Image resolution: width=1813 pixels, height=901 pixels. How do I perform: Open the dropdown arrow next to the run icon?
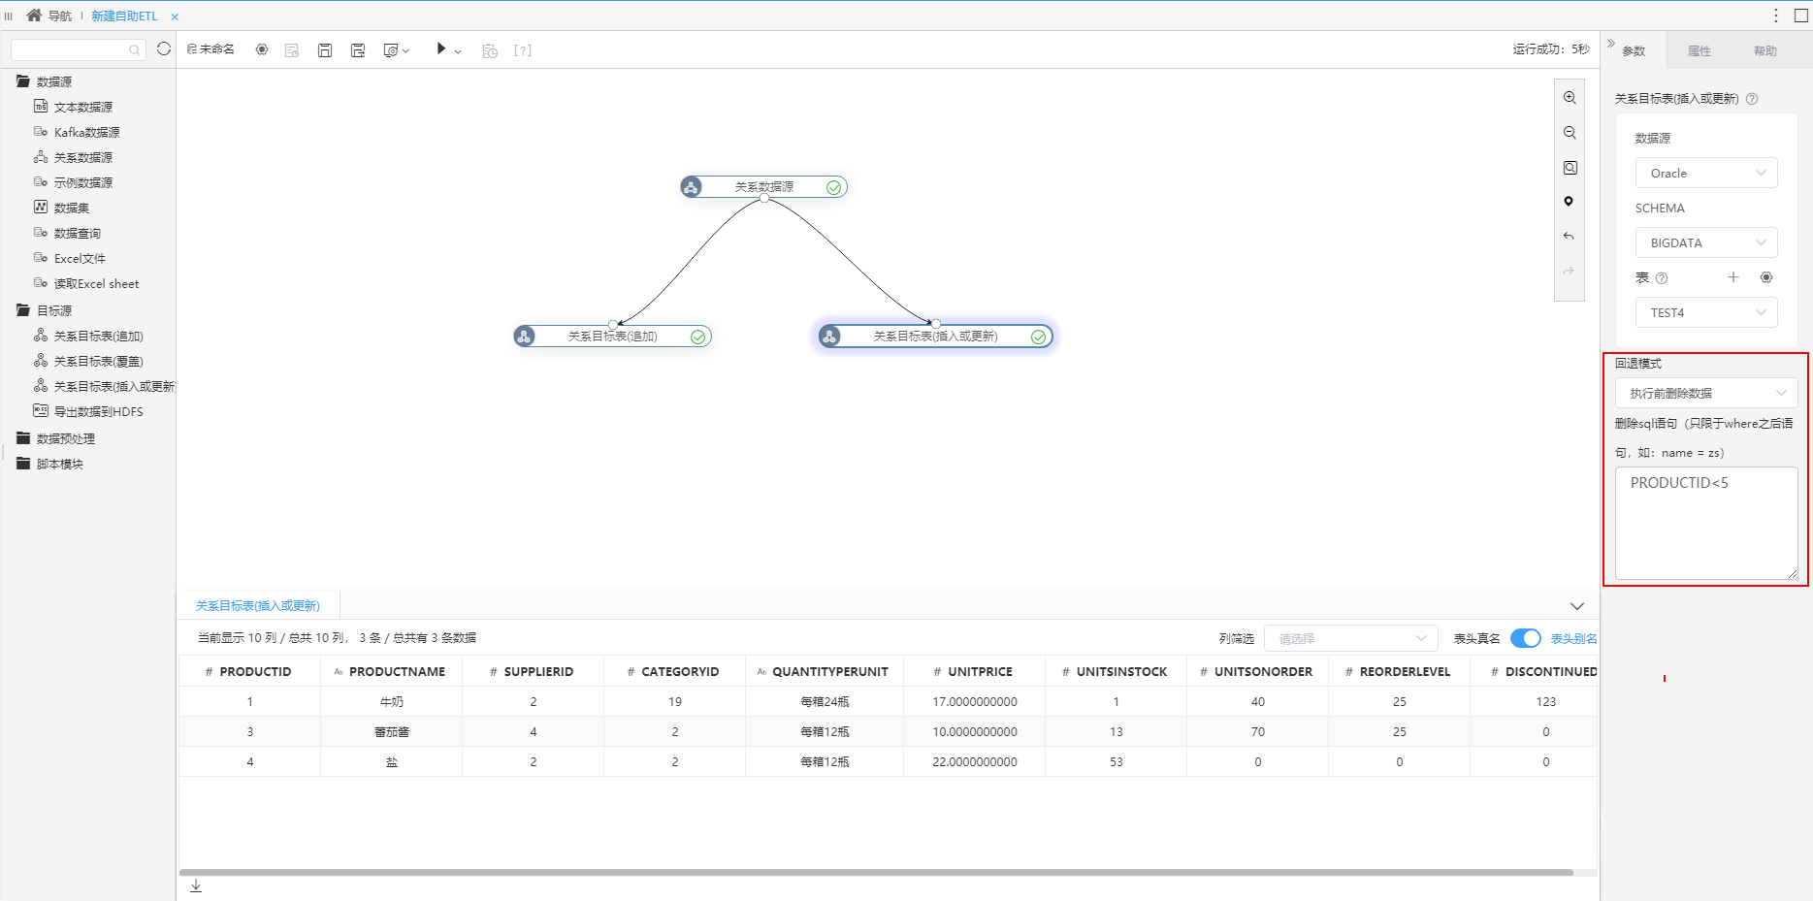[x=458, y=51]
